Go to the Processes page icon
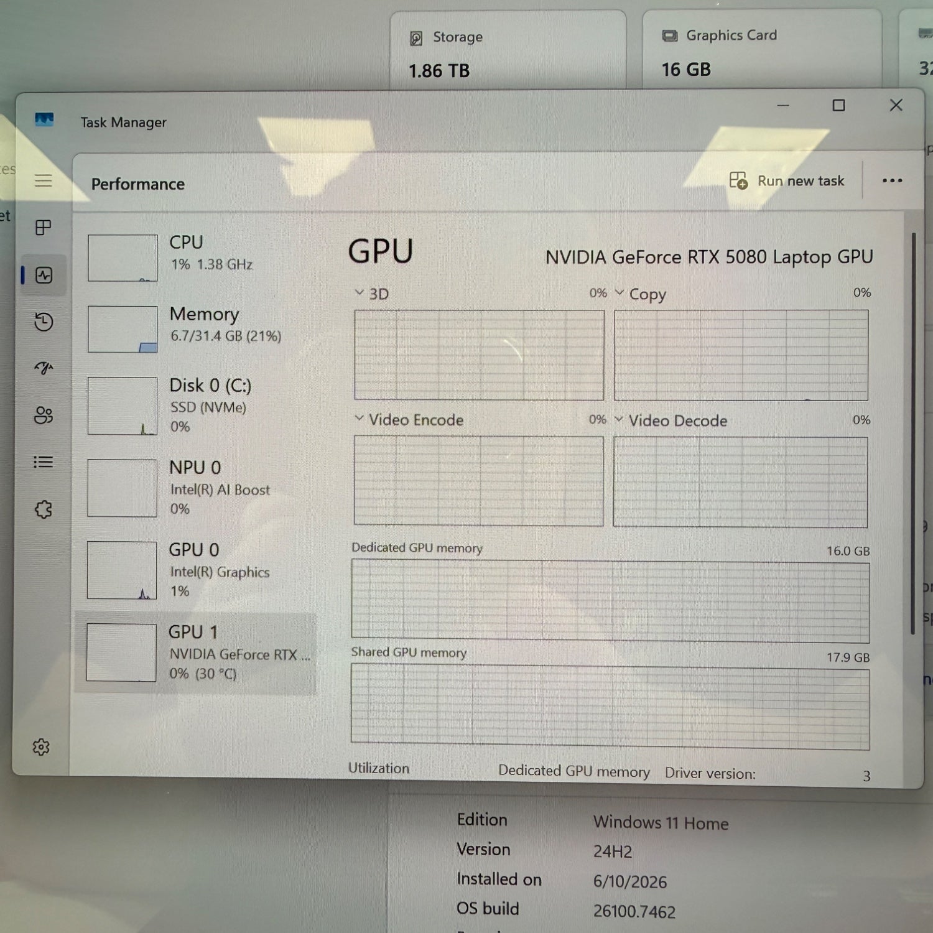The image size is (933, 933). point(43,228)
